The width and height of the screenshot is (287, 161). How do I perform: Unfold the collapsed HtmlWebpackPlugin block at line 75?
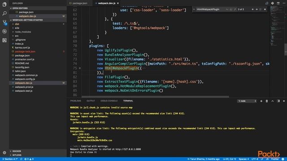coord(80,68)
